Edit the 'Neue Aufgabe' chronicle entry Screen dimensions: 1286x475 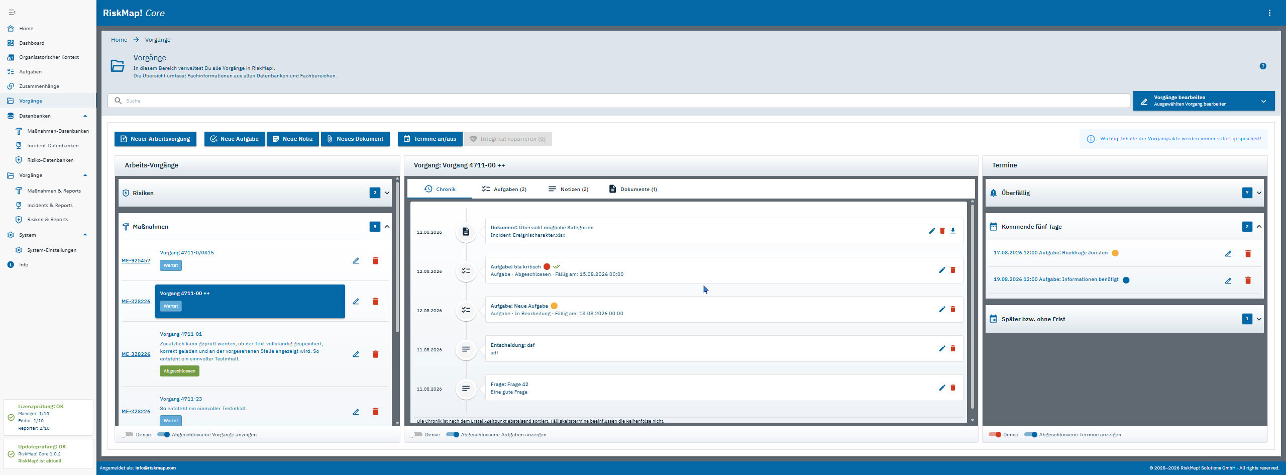pos(942,310)
